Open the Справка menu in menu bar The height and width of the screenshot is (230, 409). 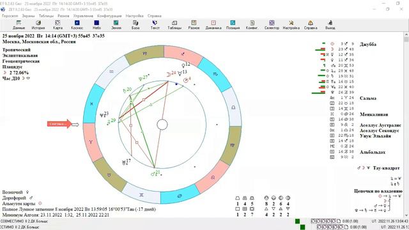pos(154,16)
